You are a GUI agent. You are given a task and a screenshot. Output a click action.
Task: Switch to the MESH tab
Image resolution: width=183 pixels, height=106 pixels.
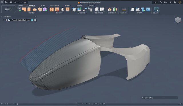pos(43,5)
